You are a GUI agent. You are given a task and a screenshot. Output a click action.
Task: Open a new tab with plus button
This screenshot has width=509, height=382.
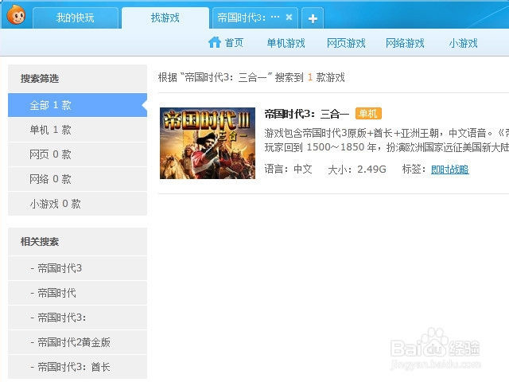[313, 18]
